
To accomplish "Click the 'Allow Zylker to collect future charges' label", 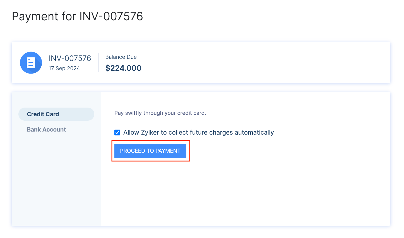I will point(198,132).
